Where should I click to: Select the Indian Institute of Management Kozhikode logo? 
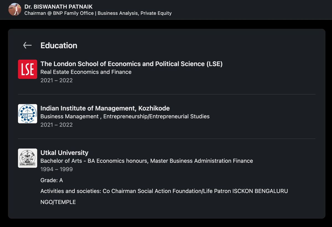click(x=27, y=113)
